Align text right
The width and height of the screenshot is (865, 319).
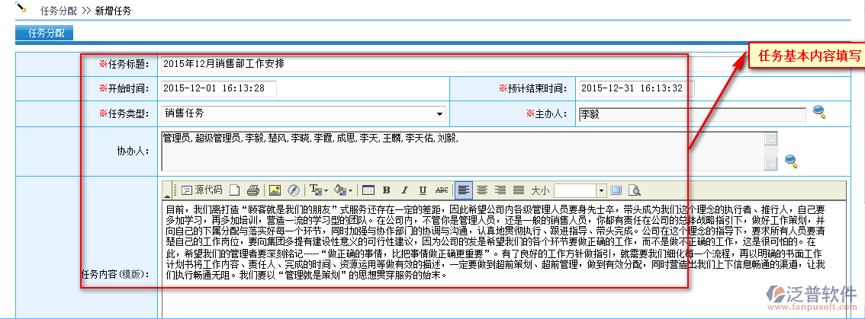(x=500, y=190)
